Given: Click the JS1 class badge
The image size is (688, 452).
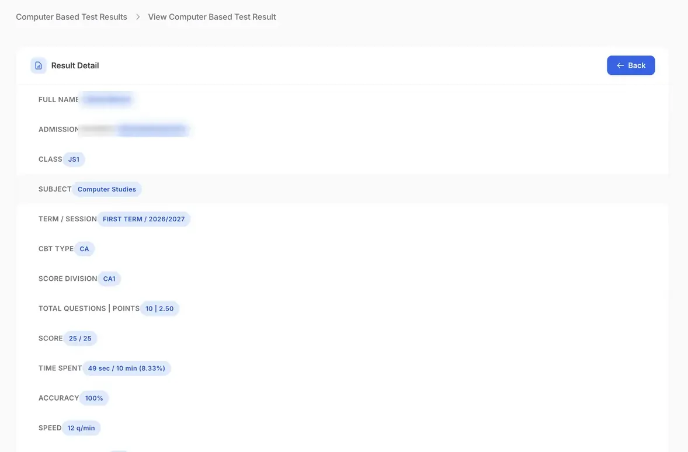Looking at the screenshot, I should [74, 159].
